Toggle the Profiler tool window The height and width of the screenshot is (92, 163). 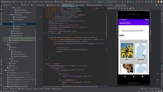(x=48, y=89)
